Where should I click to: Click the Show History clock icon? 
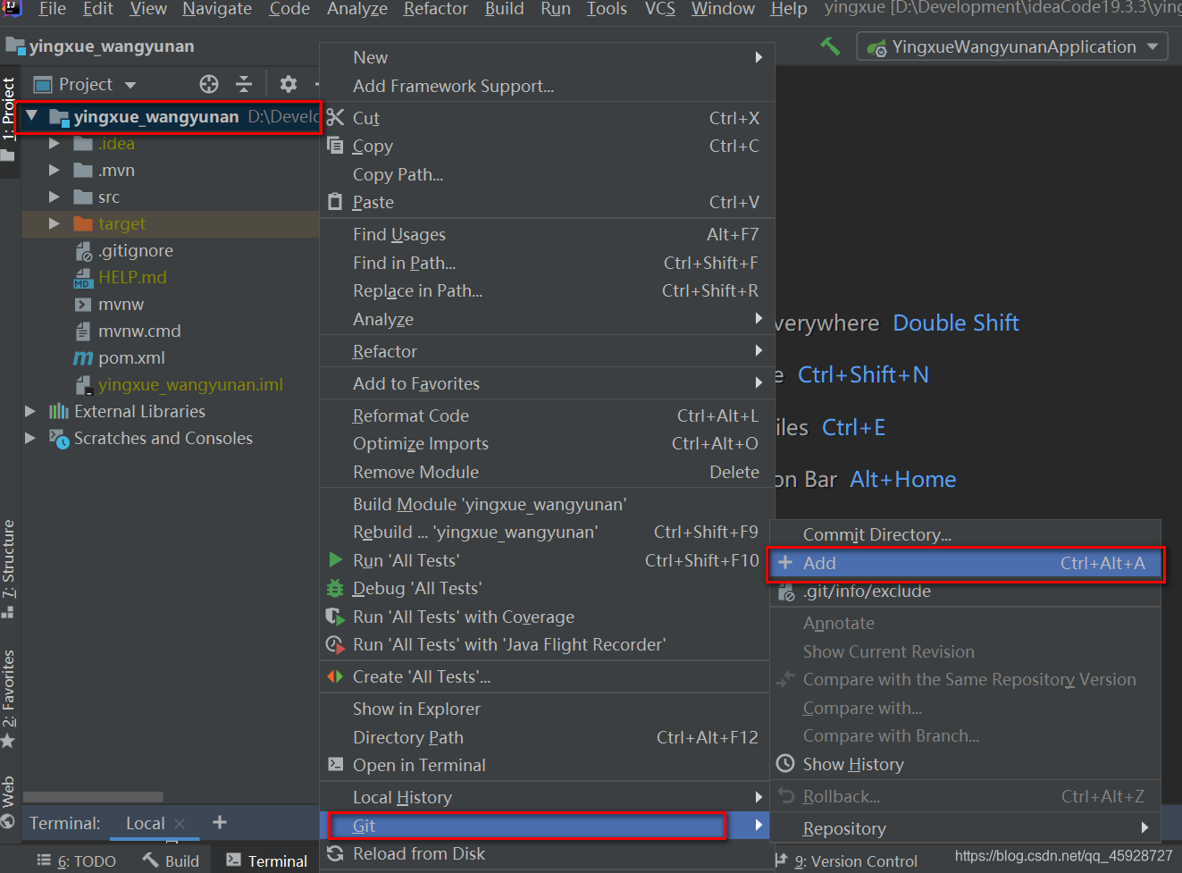785,763
